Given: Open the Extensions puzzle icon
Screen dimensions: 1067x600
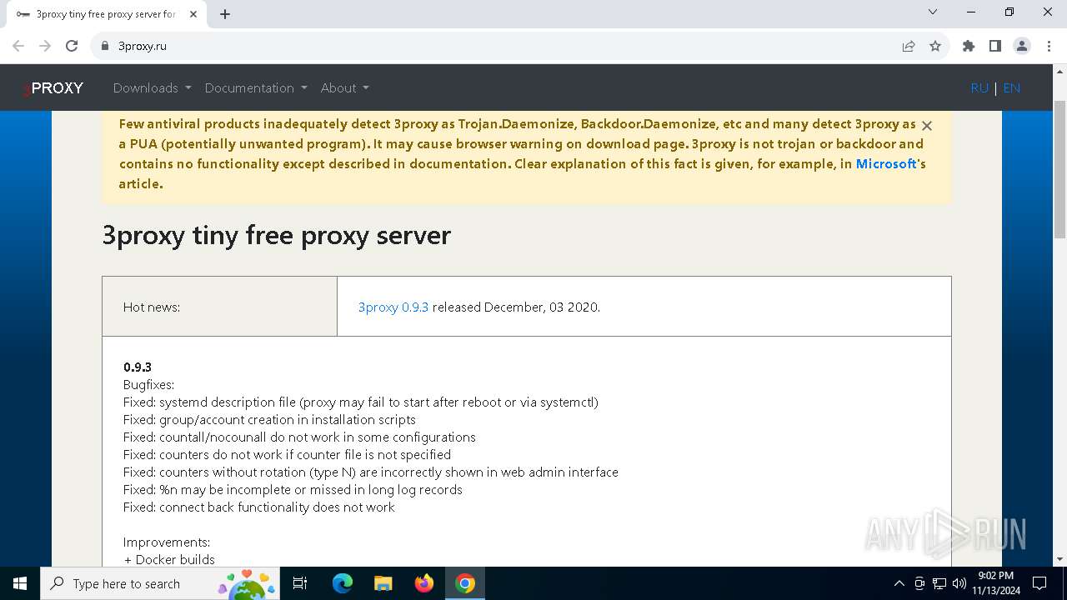Looking at the screenshot, I should click(x=969, y=46).
